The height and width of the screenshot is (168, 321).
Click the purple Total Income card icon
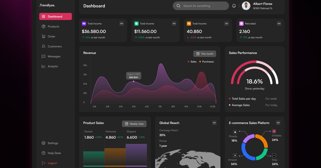84,23
